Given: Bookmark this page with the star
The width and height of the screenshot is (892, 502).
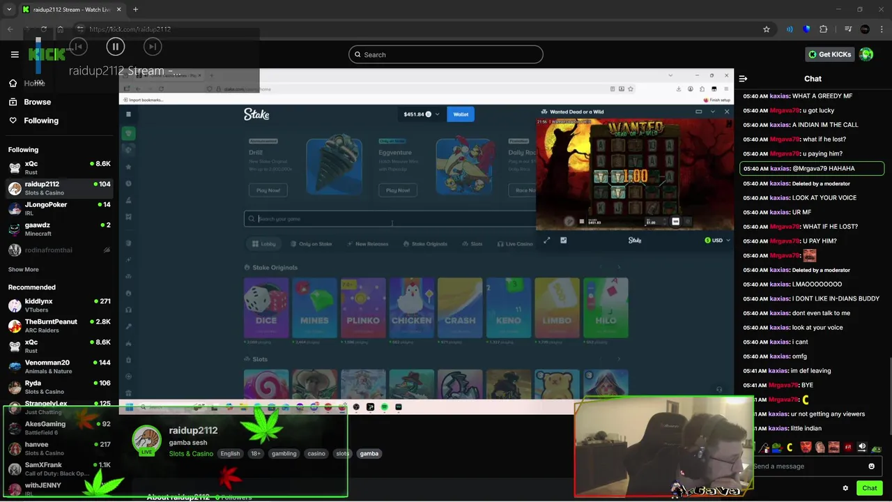Looking at the screenshot, I should (767, 29).
